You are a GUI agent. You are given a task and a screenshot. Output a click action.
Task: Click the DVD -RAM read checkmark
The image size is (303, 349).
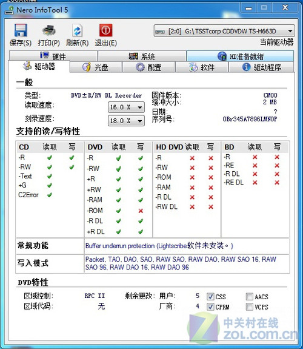pyautogui.click(x=119, y=200)
